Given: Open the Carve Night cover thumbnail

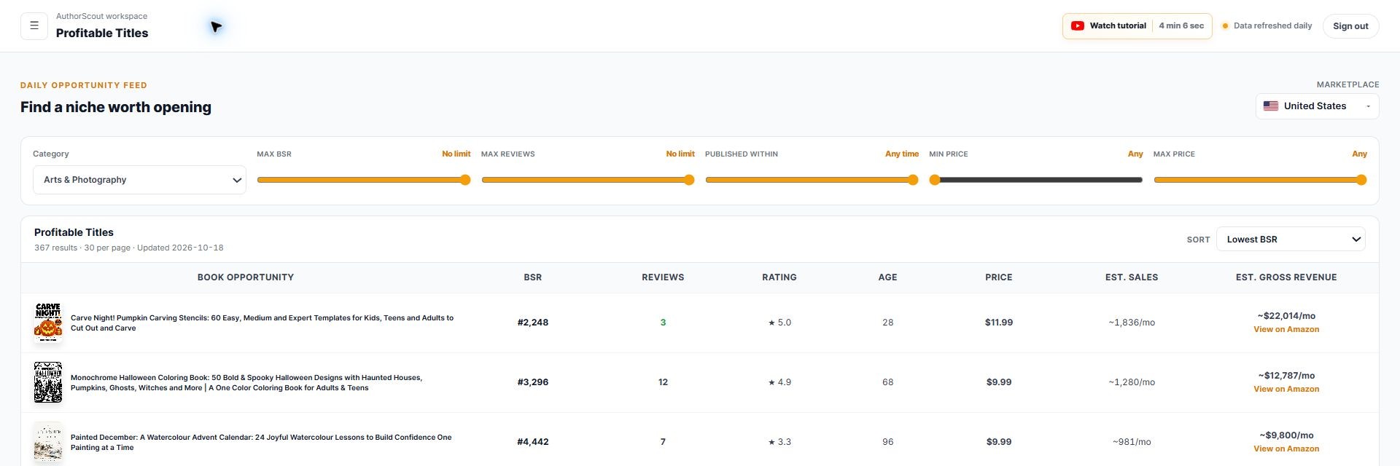Looking at the screenshot, I should coord(48,323).
